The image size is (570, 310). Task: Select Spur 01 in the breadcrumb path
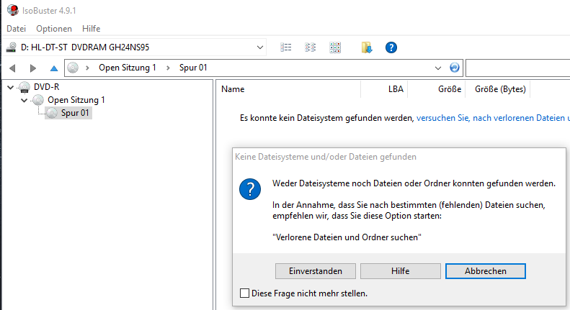point(193,68)
